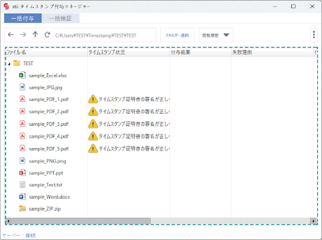Click the フォルダー選択 button
The width and height of the screenshot is (322, 240).
177,35
